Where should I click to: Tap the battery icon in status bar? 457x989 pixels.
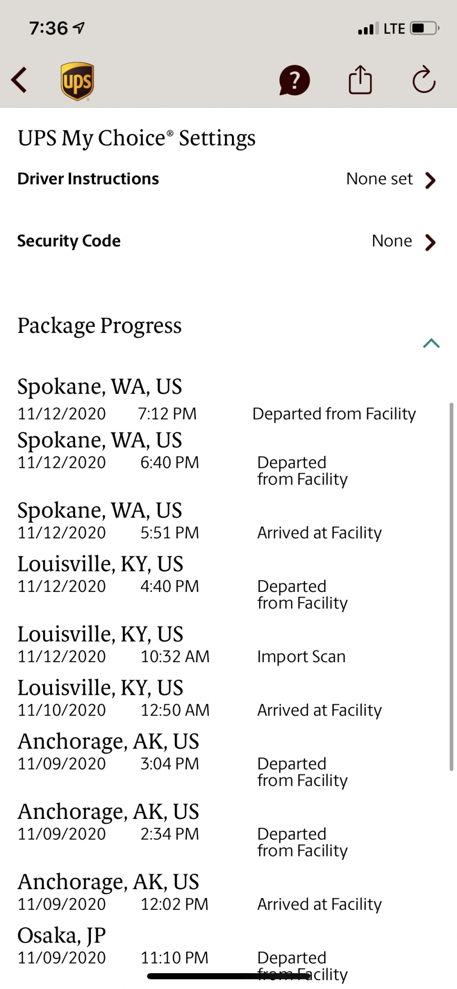425,28
